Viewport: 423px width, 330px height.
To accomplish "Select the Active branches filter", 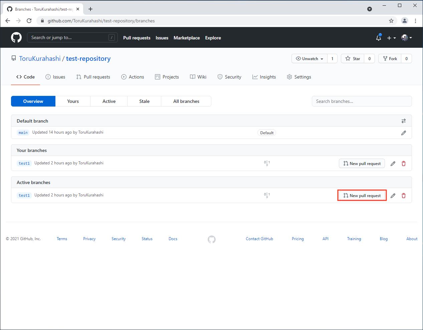I will pyautogui.click(x=109, y=101).
